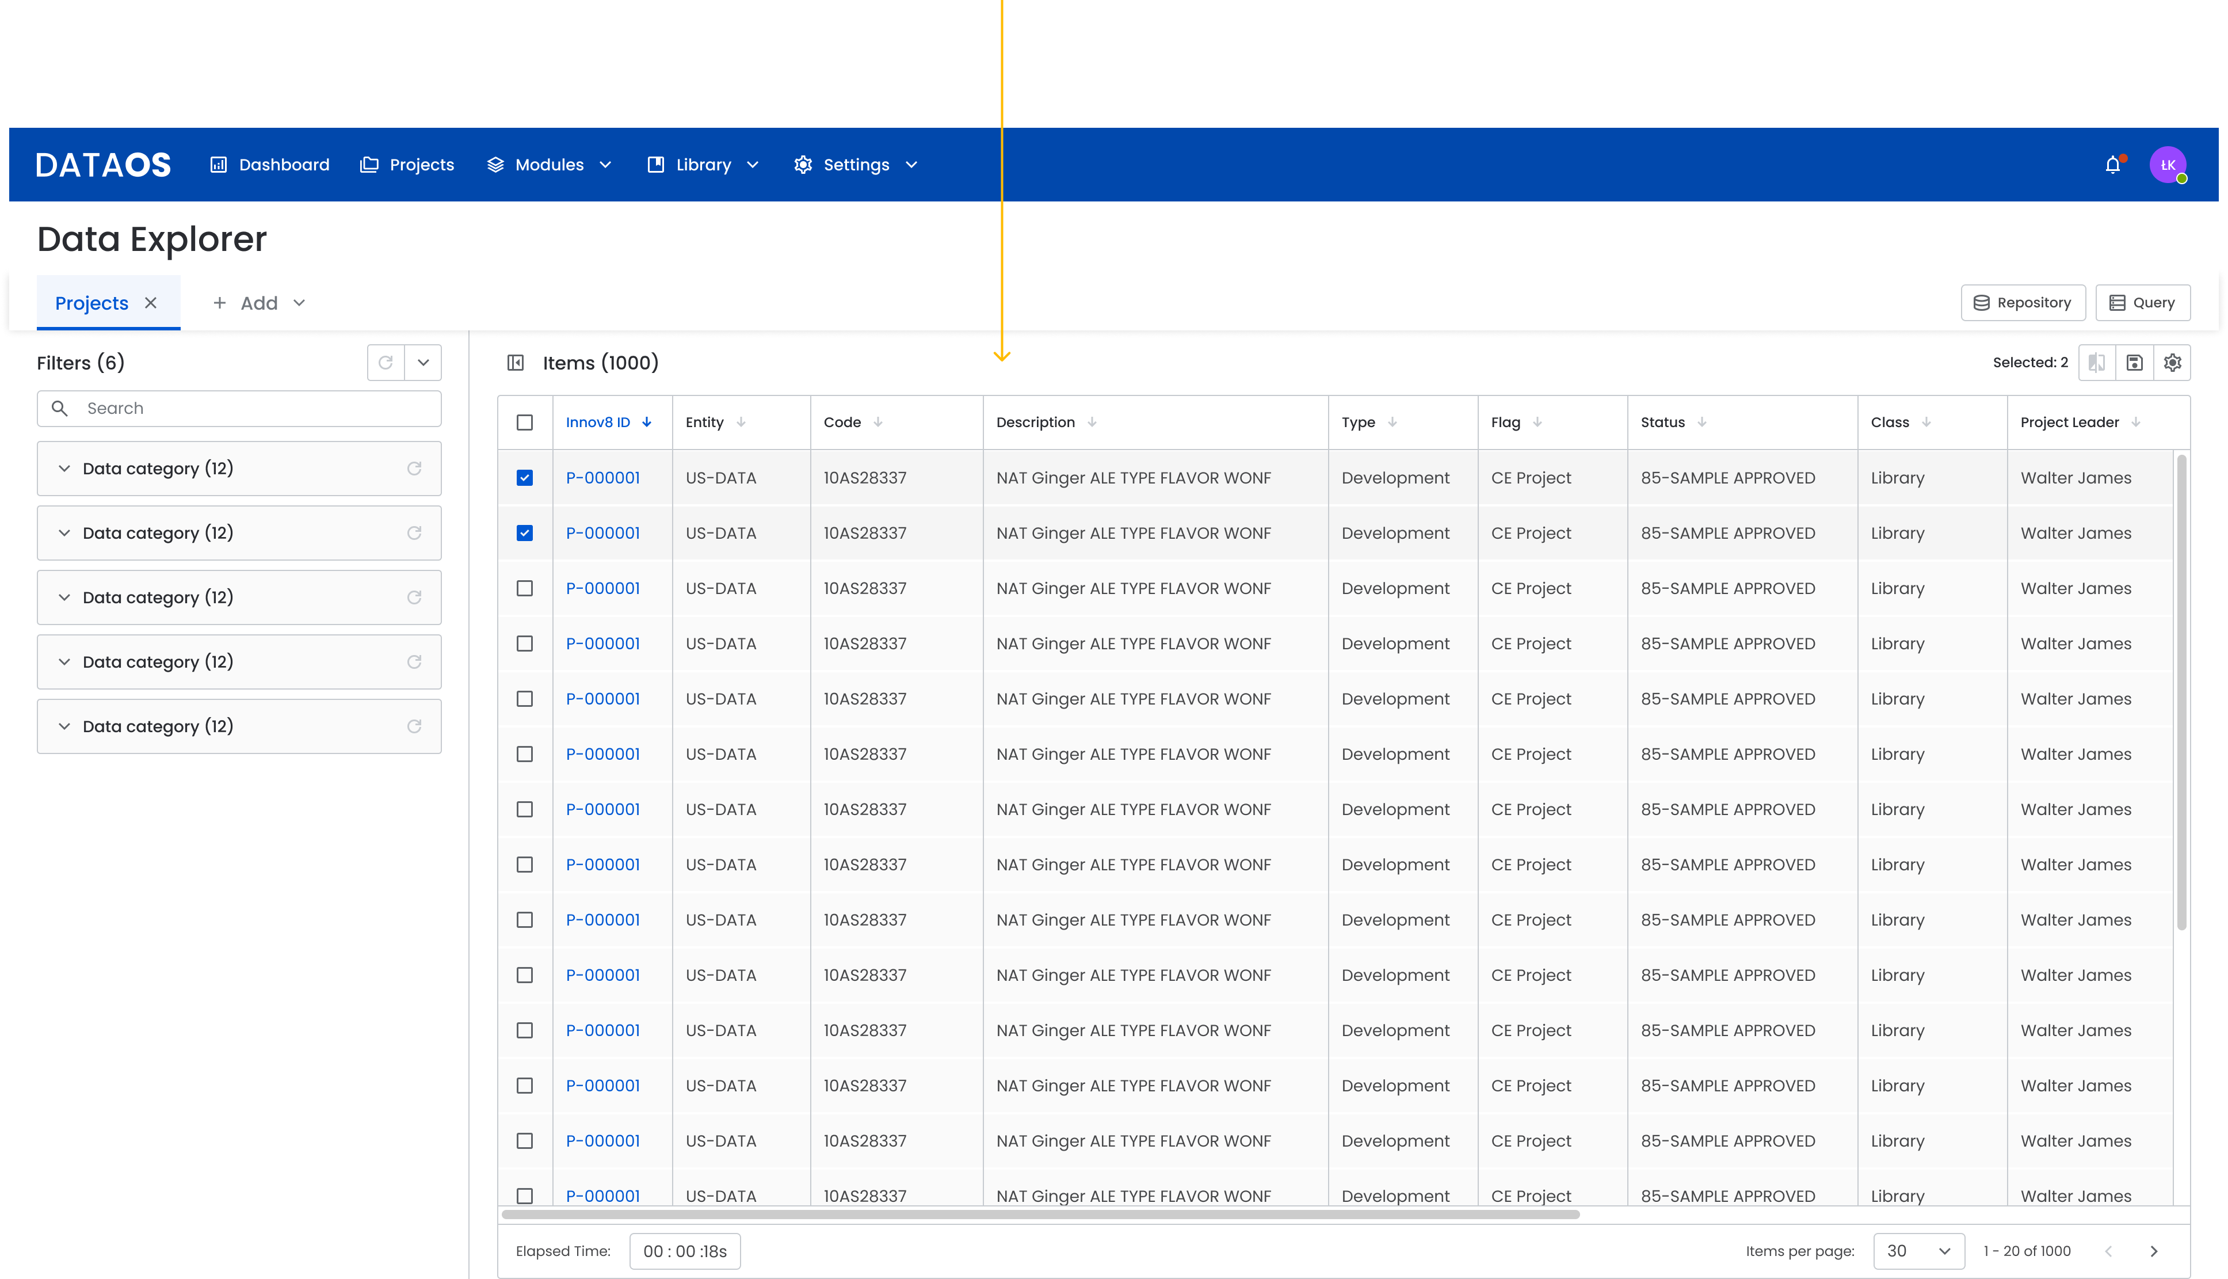The width and height of the screenshot is (2228, 1279).
Task: Check the third row checkbox
Action: click(525, 588)
